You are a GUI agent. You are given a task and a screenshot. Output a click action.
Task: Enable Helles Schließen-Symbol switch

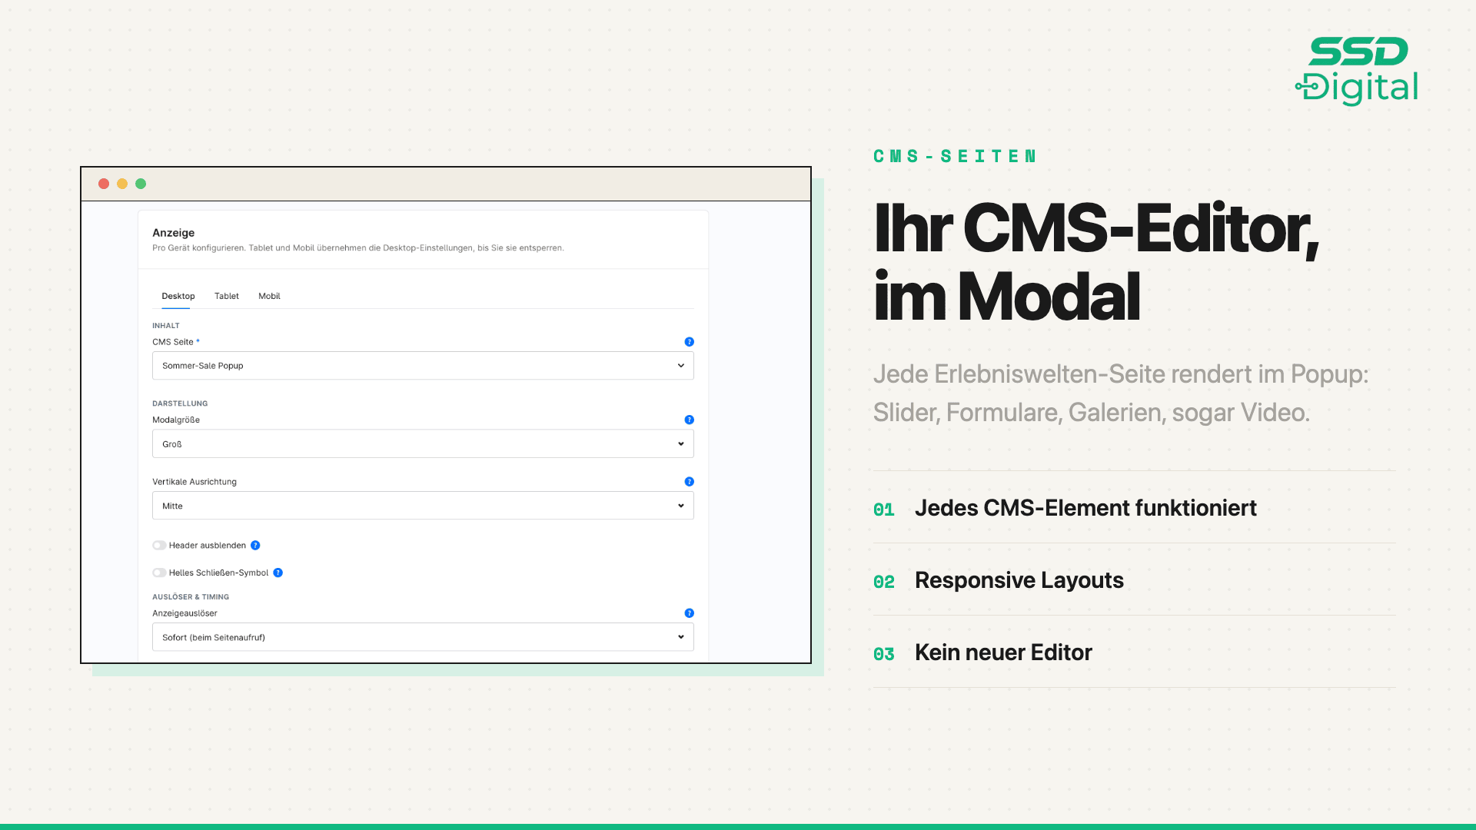159,573
